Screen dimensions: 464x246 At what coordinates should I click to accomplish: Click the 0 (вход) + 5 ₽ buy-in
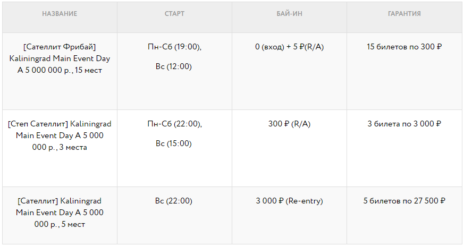coord(289,47)
